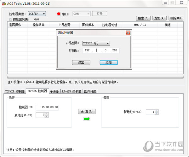Open the COM1 serial port dropdown
The height and width of the screenshot is (157, 189).
[81, 14]
